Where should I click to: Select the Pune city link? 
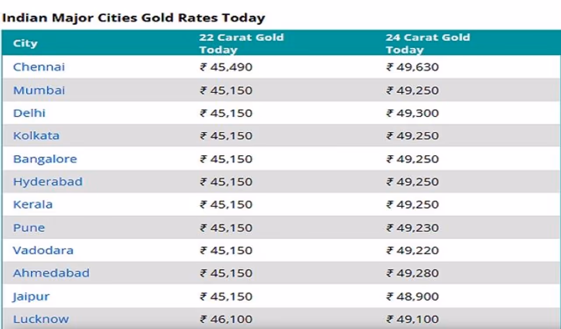click(x=29, y=228)
